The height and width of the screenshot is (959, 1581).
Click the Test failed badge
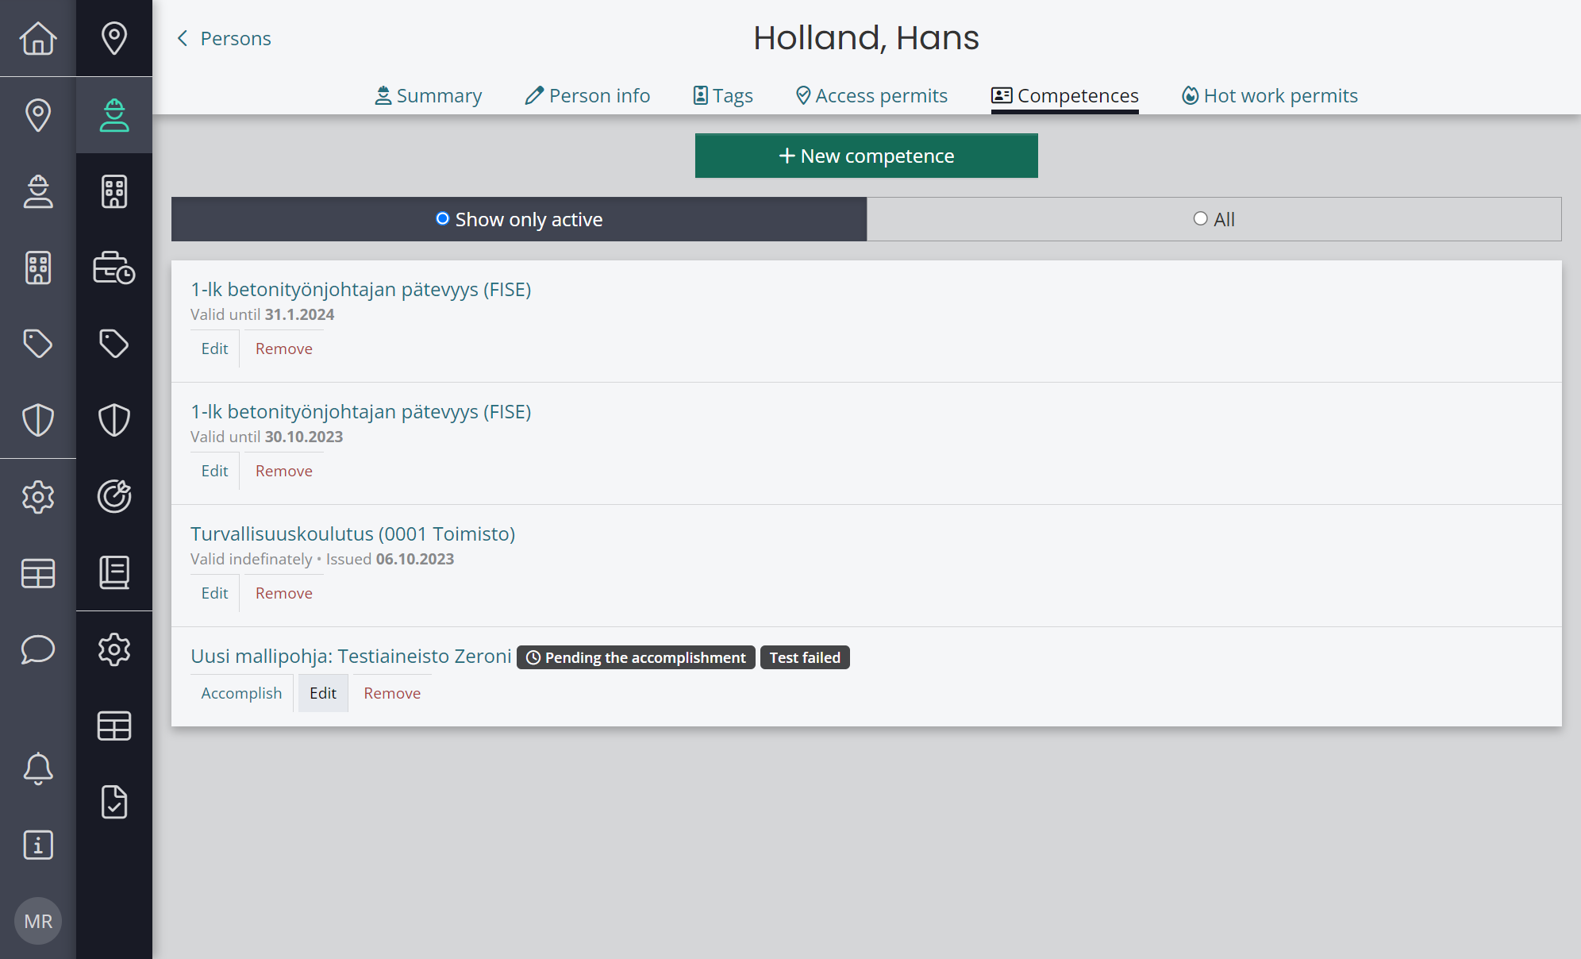(x=805, y=657)
